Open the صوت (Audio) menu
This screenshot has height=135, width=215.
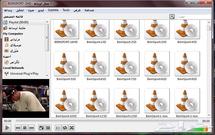tap(31, 10)
